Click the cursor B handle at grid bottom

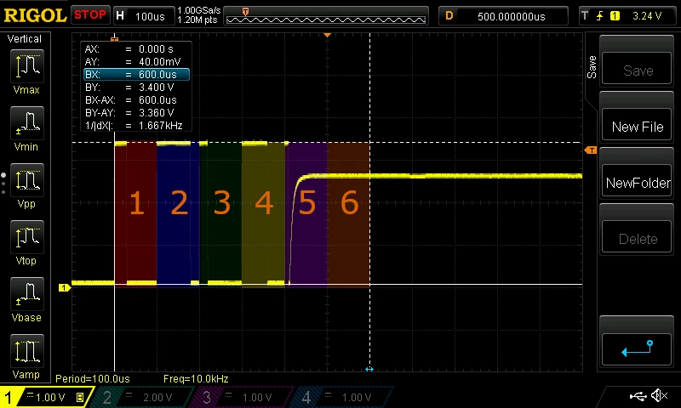(x=369, y=370)
